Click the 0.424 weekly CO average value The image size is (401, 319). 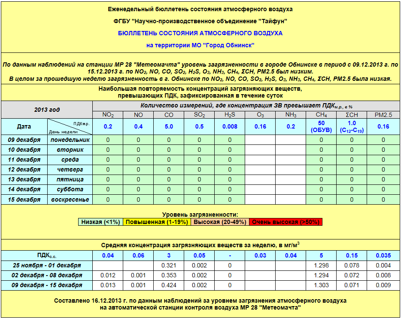169,285
